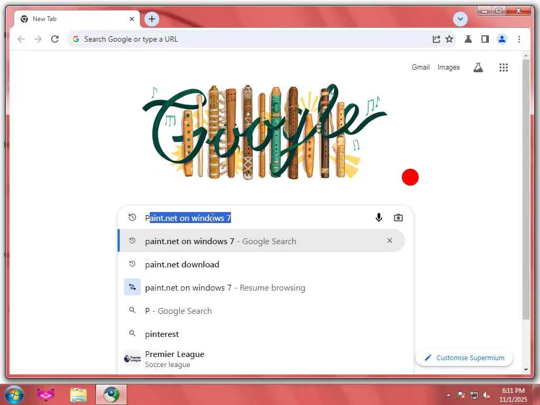The image size is (540, 405).
Task: Open the Images link
Action: (448, 67)
